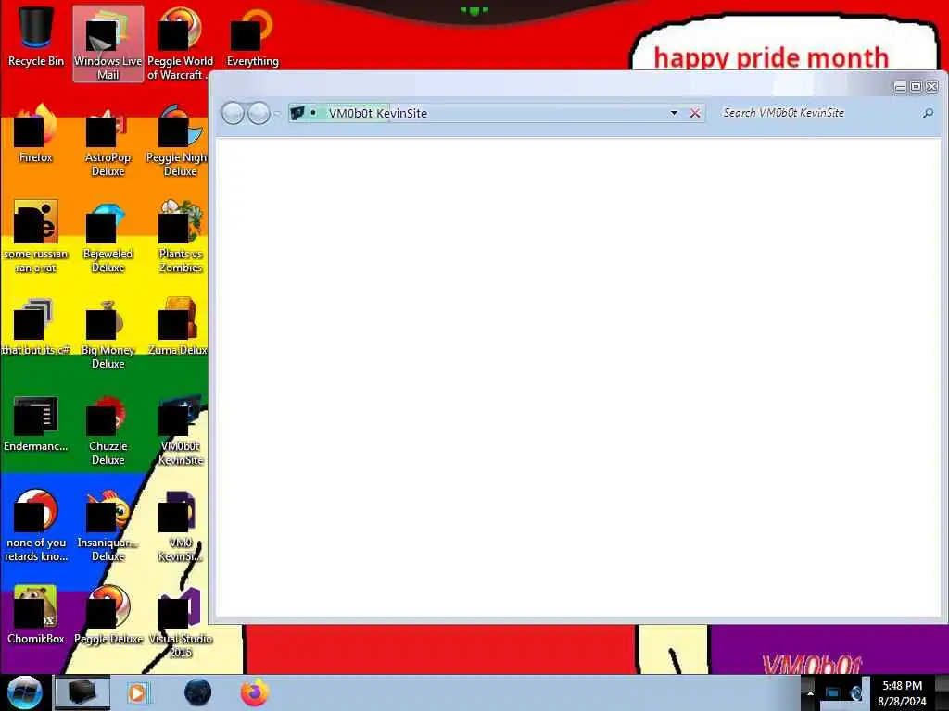Open the clock showing 5:48 PM
Viewport: 949px width, 711px height.
[x=902, y=692]
